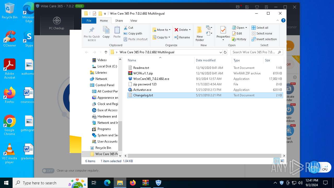334x188 pixels.
Task: Open WinRAR from the taskbar
Action: point(146,183)
